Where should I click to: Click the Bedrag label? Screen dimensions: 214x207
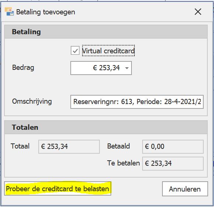pyautogui.click(x=23, y=68)
